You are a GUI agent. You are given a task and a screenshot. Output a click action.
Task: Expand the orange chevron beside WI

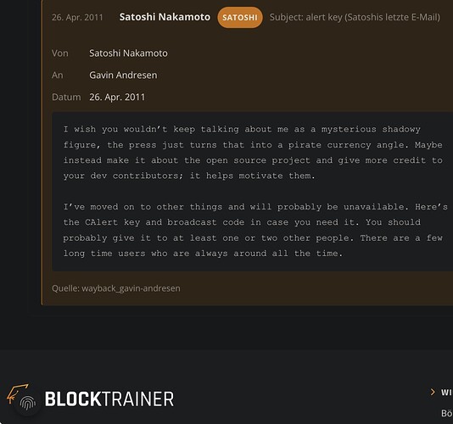(x=433, y=392)
